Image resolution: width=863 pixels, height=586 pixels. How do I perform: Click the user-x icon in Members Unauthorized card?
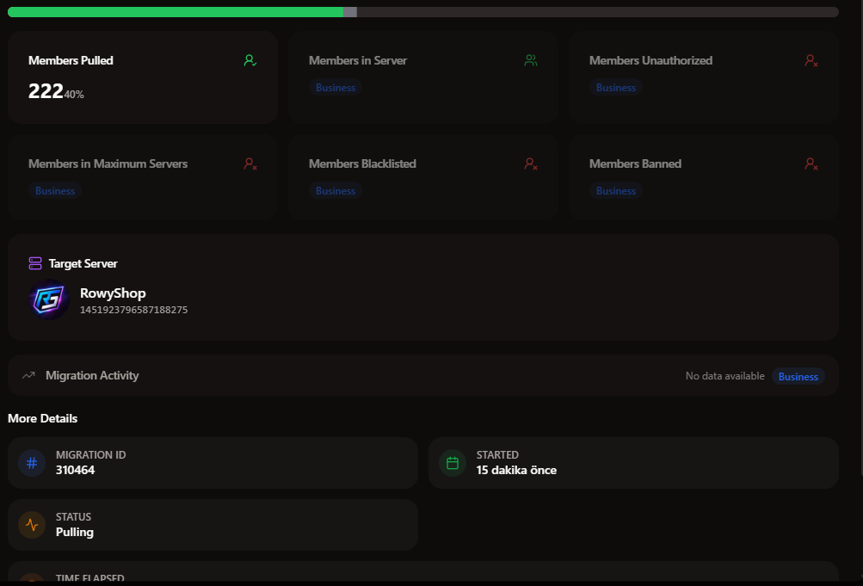coord(811,60)
